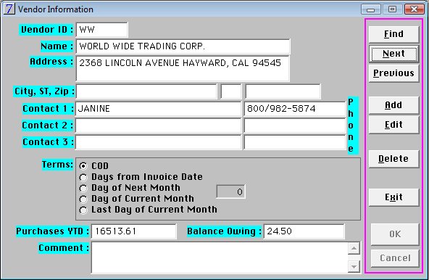Viewport: 429px width, 280px height.
Task: Click the Contact 3 phone field
Action: pyautogui.click(x=295, y=142)
